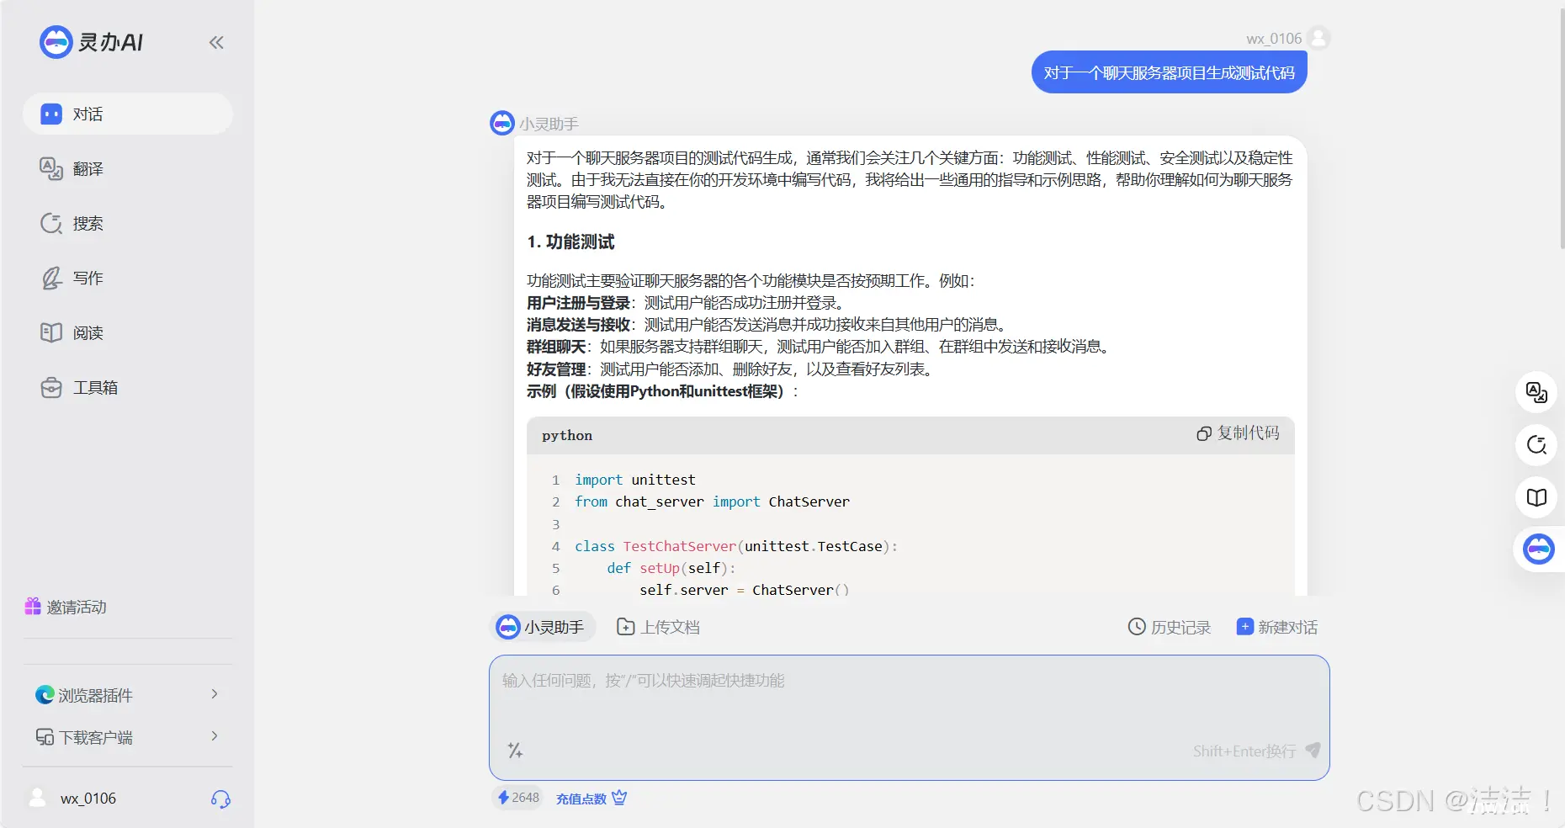Click the device icon beside 下载客户端
1565x828 pixels.
pos(45,736)
